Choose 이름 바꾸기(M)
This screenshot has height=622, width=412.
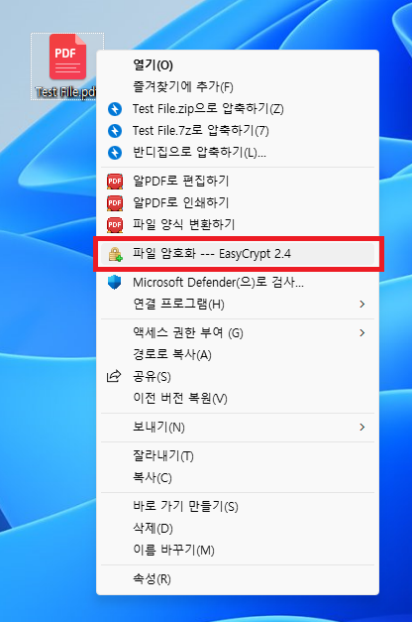238,551
